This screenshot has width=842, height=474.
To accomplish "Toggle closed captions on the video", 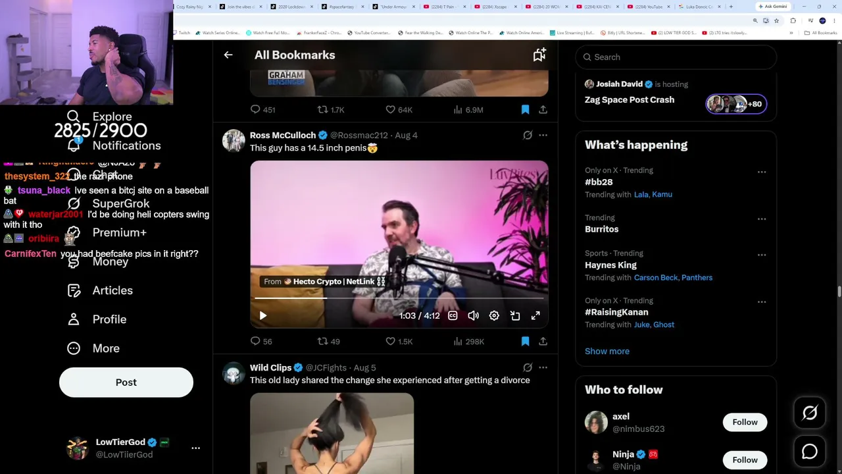I will pyautogui.click(x=453, y=316).
